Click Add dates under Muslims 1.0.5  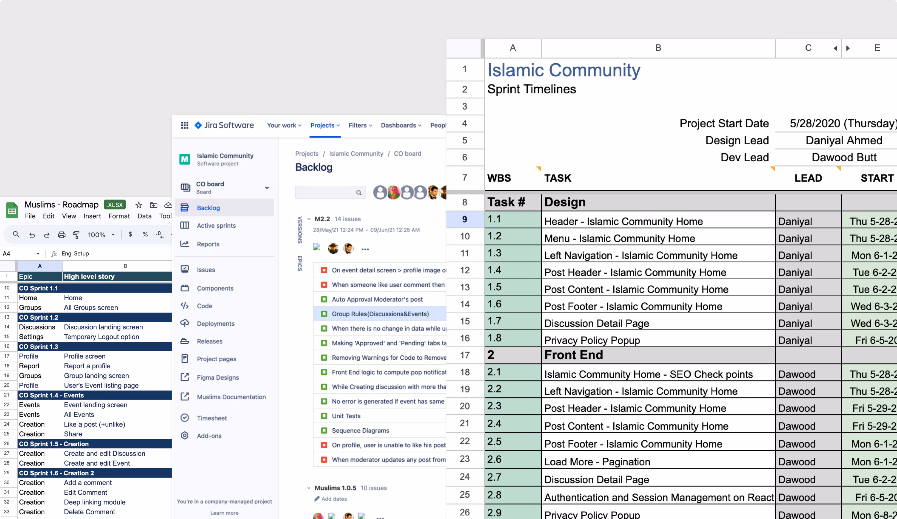click(334, 499)
